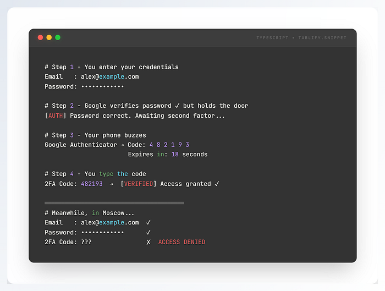385x291 pixels.
Task: Click the checkmark next to the Moscow email
Action: [148, 222]
